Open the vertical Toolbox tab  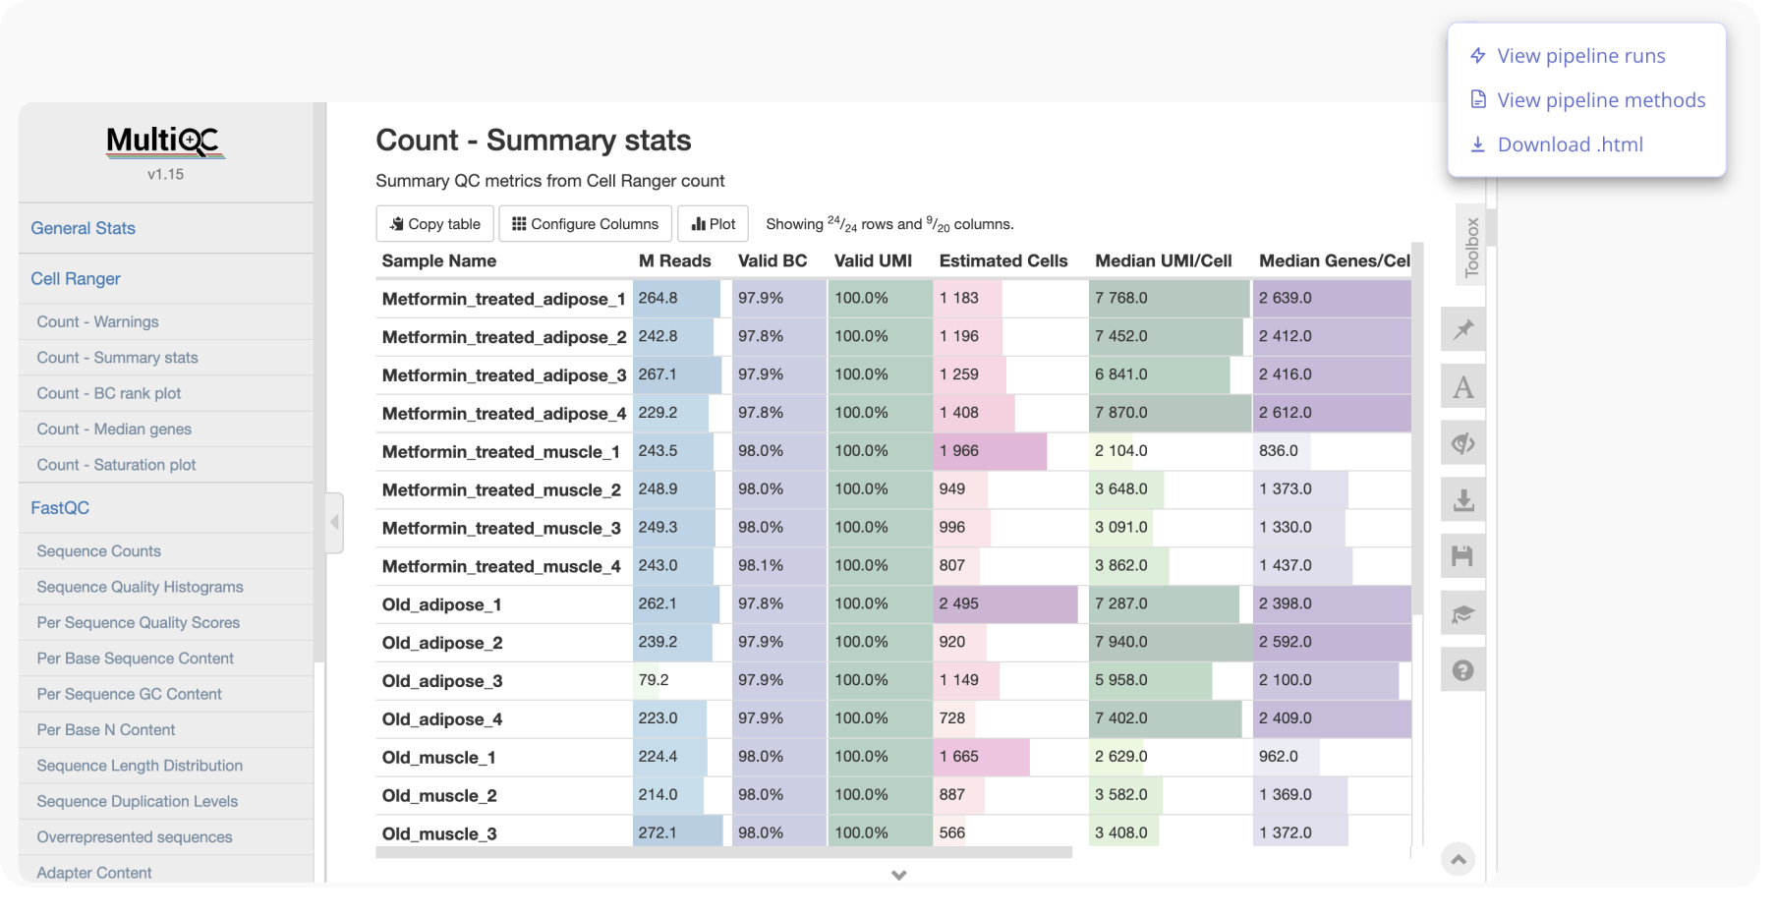click(x=1471, y=247)
